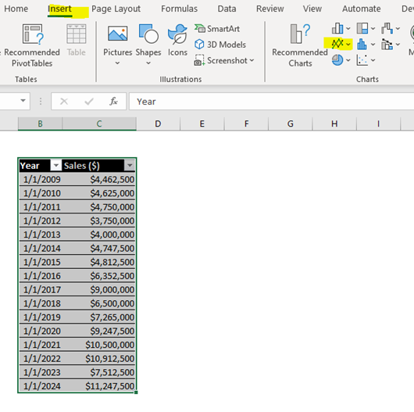Click the Insert Function fx button
This screenshot has height=412, width=414.
pos(113,101)
